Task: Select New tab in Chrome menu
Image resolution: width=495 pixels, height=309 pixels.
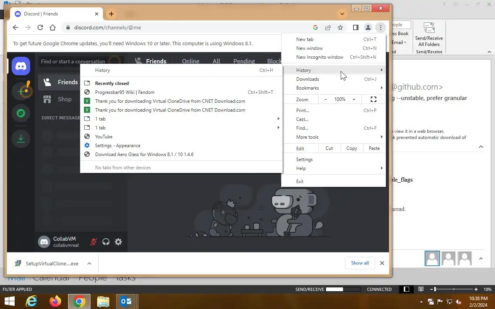Action: 333,39
